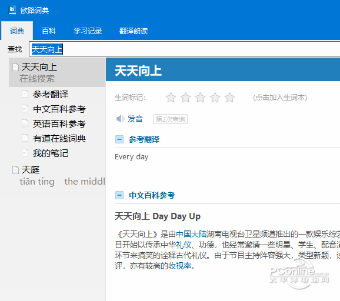Click the document icon beside 天庭 entry
340x301 pixels.
click(15, 170)
